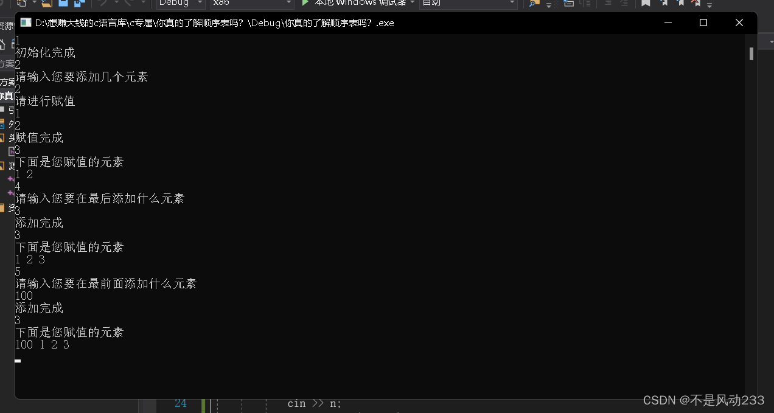Viewport: 774px width, 413px height.
Task: Minimize the console window
Action: (668, 23)
